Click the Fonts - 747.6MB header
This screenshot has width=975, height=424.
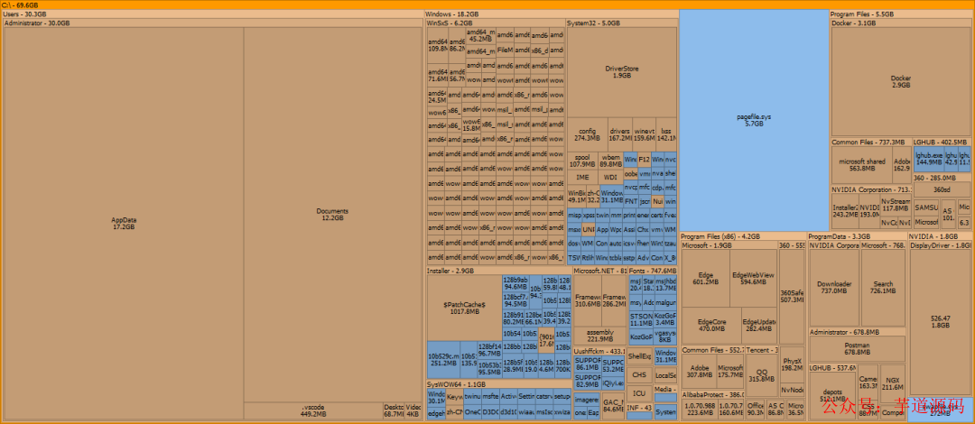point(653,271)
